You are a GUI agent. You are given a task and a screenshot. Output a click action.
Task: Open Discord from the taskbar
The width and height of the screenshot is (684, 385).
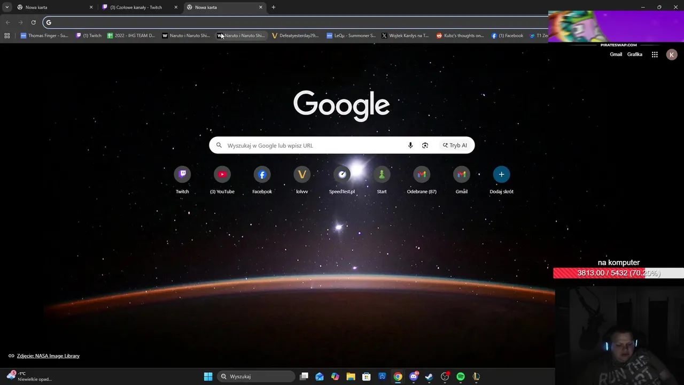pyautogui.click(x=414, y=376)
